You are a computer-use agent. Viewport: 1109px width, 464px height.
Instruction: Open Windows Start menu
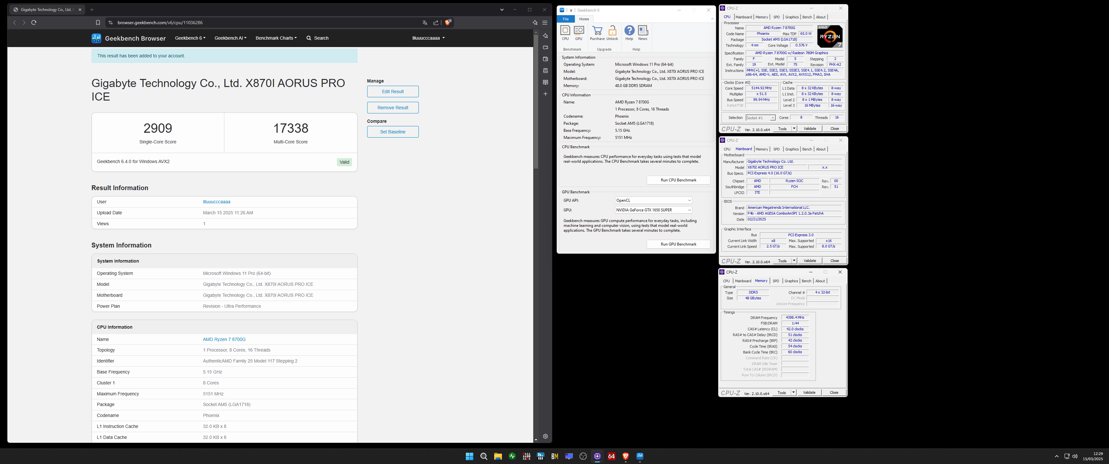point(469,456)
